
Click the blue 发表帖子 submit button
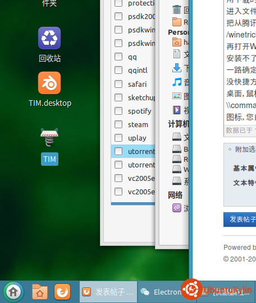point(240,220)
